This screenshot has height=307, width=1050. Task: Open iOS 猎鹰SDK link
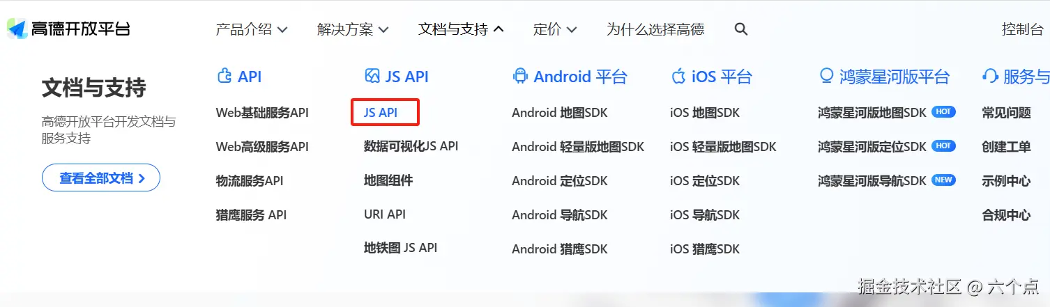(705, 249)
